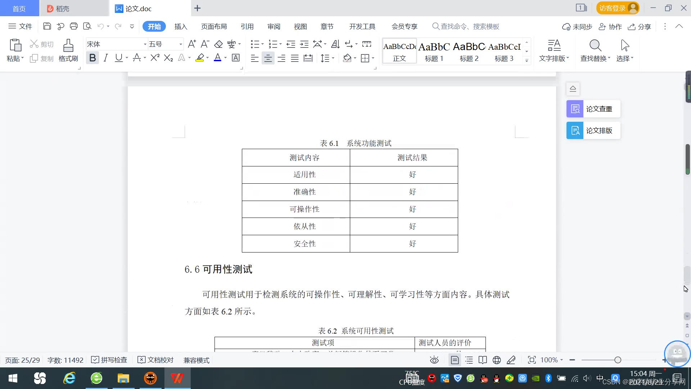Click the 论文查重 side button
This screenshot has width=691, height=389.
[593, 109]
